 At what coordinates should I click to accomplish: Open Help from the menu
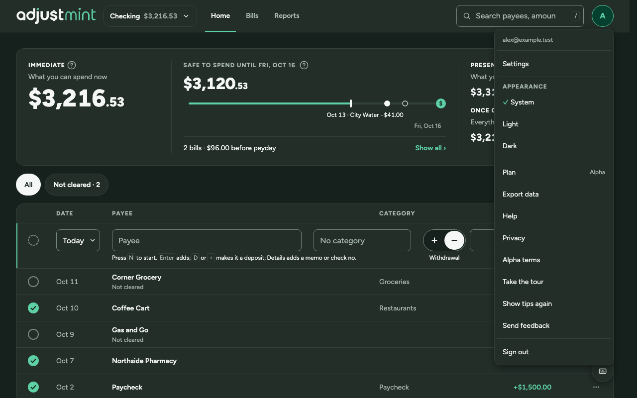pos(554,216)
